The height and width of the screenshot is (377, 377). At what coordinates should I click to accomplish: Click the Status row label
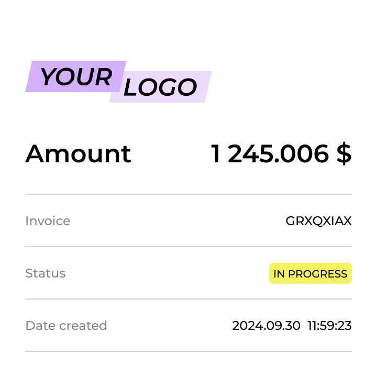(46, 273)
